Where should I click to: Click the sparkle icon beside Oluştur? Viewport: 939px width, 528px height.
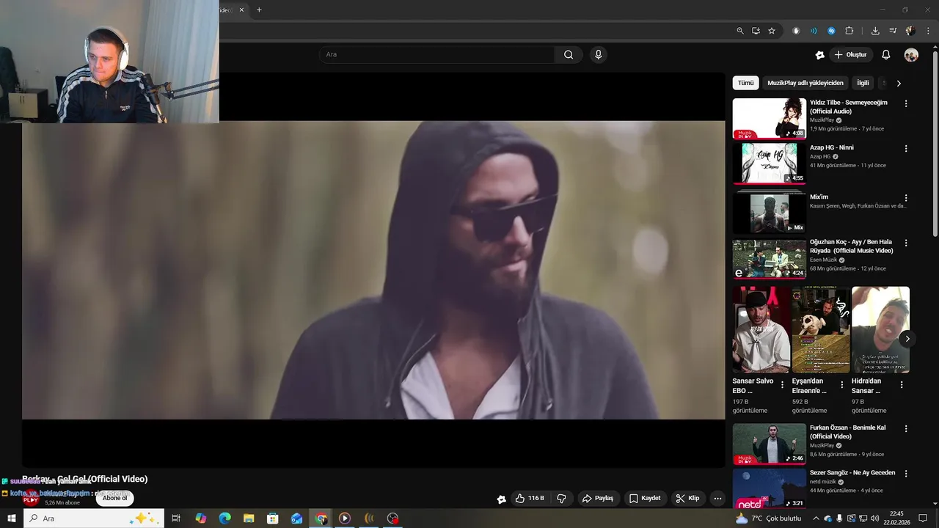820,55
